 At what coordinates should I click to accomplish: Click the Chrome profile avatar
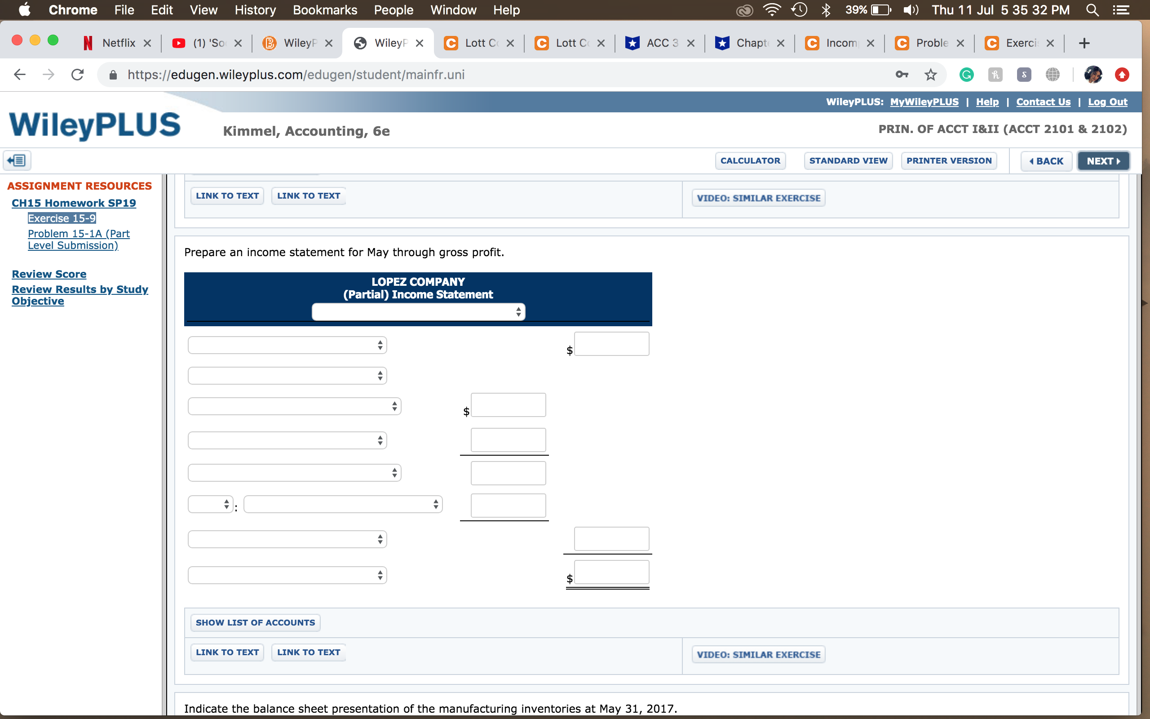click(1093, 75)
